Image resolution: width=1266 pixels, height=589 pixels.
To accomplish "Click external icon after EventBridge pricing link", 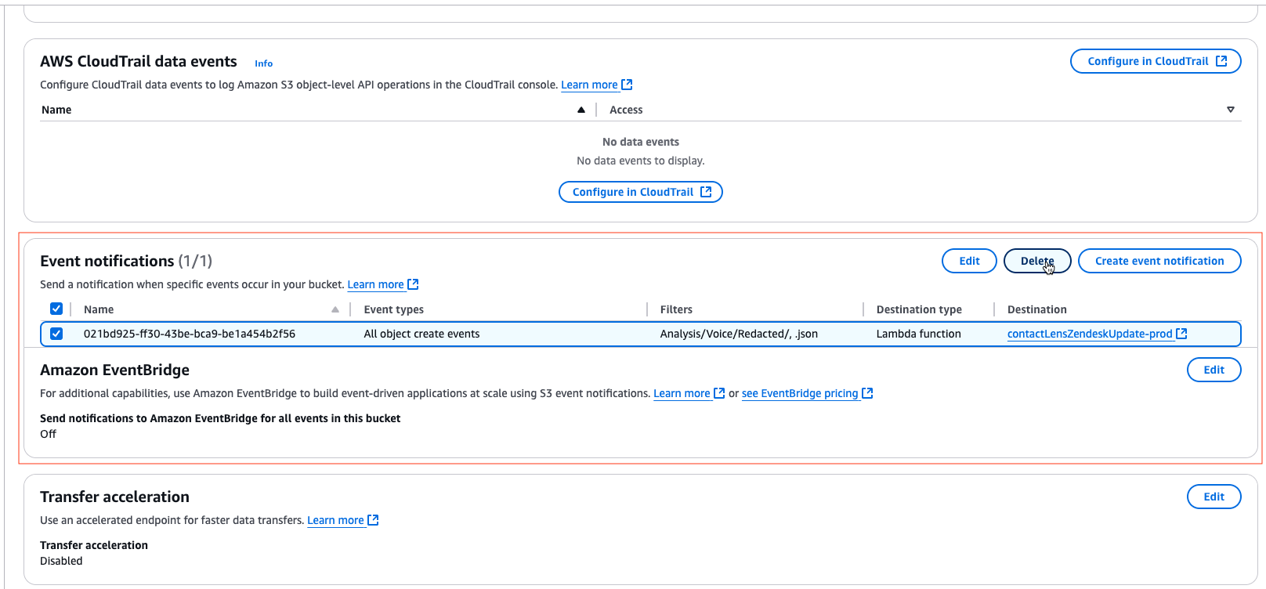I will tap(867, 393).
